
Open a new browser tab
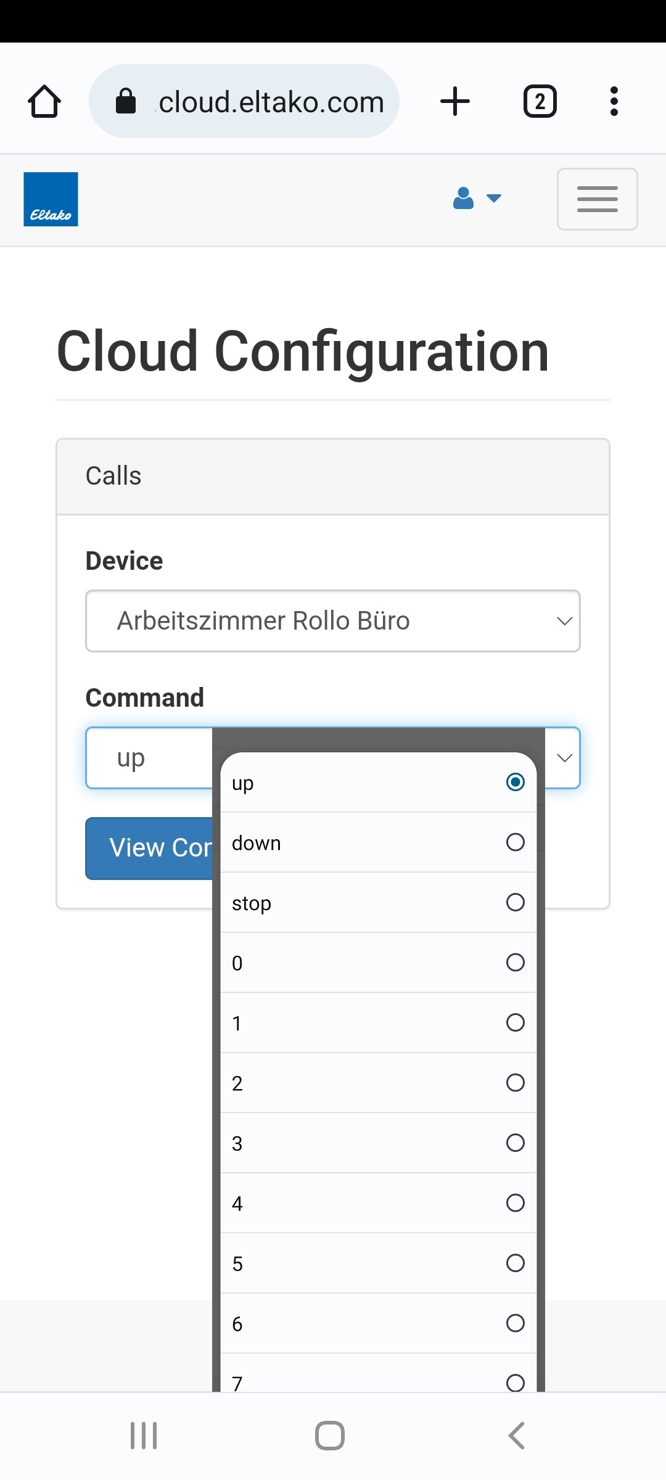pos(455,101)
